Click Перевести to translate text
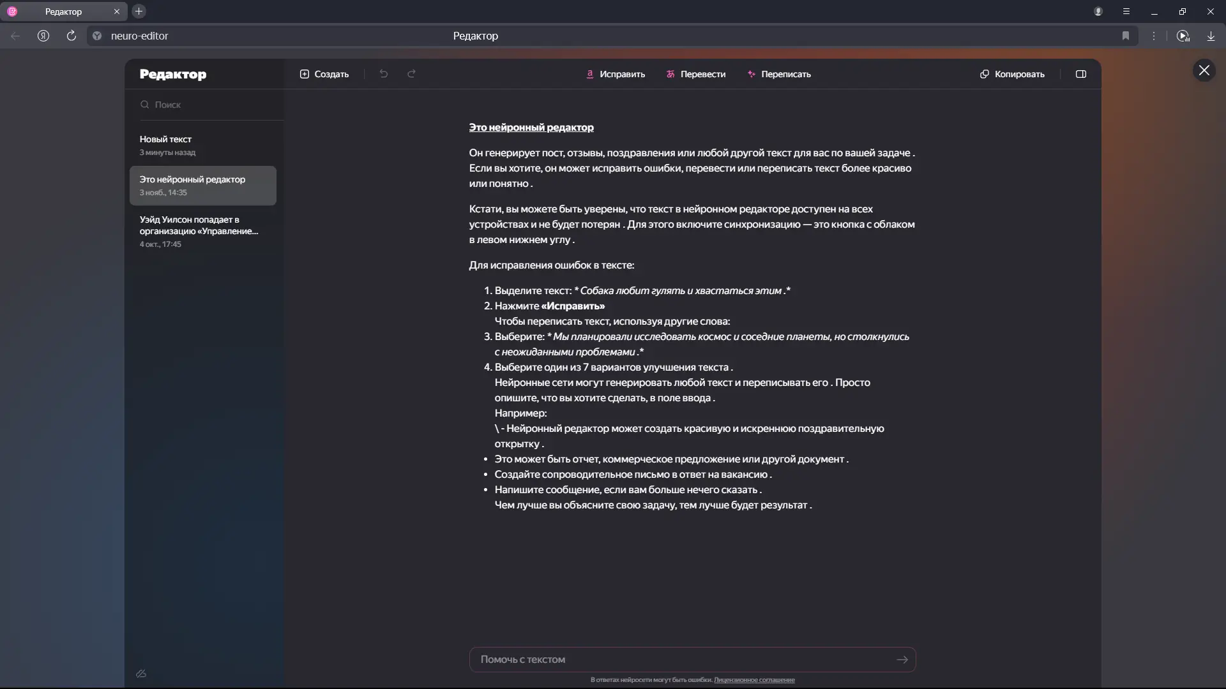This screenshot has width=1226, height=689. (x=696, y=74)
